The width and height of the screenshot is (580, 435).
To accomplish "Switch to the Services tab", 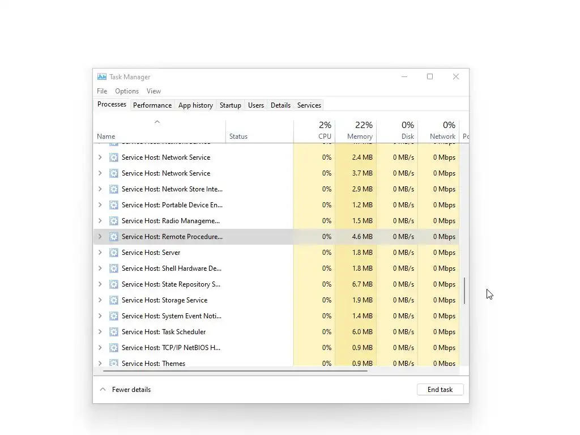I will click(309, 105).
